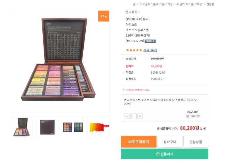Increase quantity with the plus button
Screen dimensions: 234x161
tap(140, 116)
